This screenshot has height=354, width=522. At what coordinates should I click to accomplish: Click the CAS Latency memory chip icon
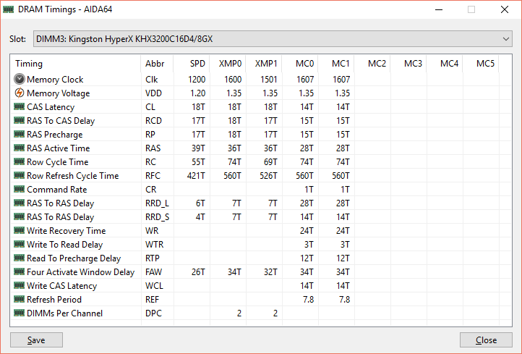pyautogui.click(x=19, y=107)
